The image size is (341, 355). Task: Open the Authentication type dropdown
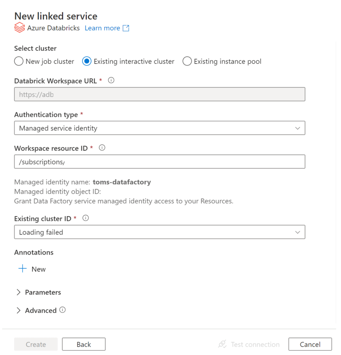coord(159,128)
